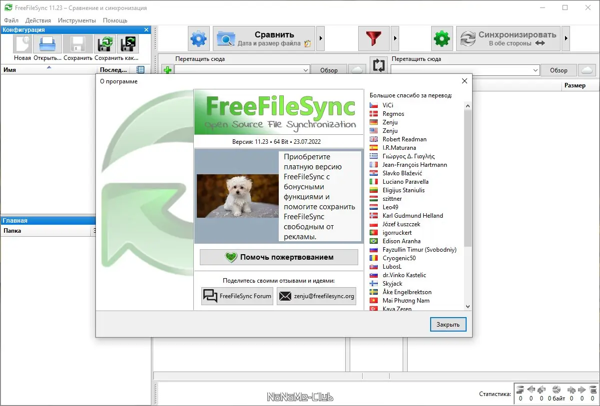Add folder pair with green plus icon

click(167, 70)
